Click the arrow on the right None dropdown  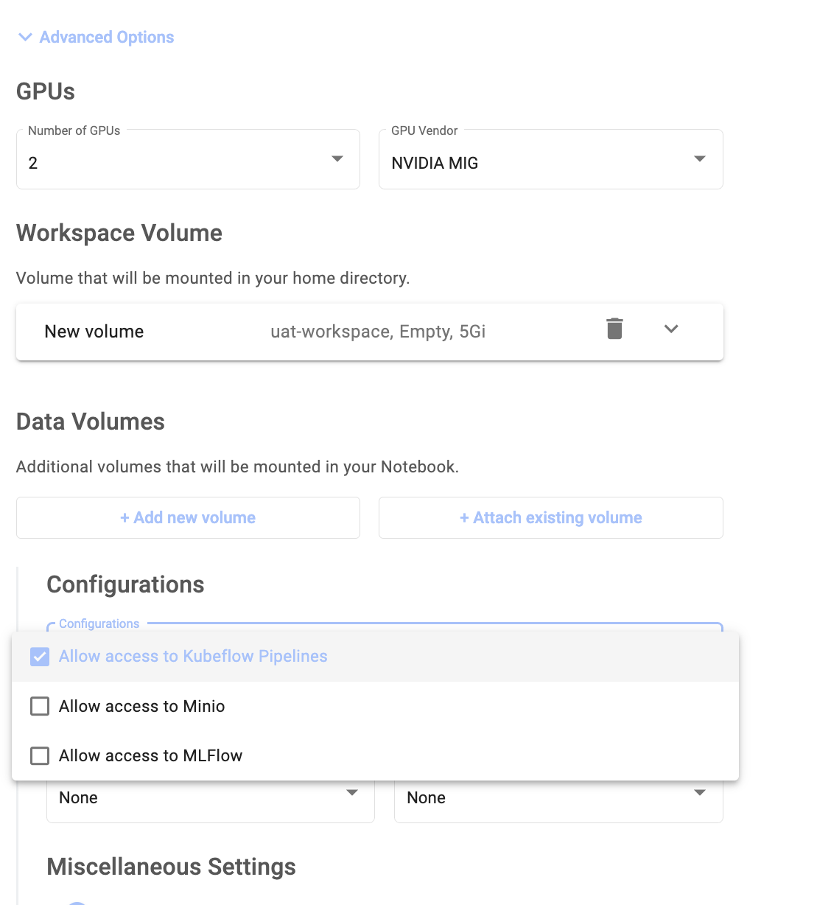700,793
